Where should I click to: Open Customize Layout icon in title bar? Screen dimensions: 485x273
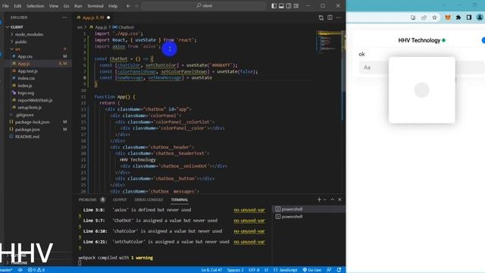pos(296,5)
